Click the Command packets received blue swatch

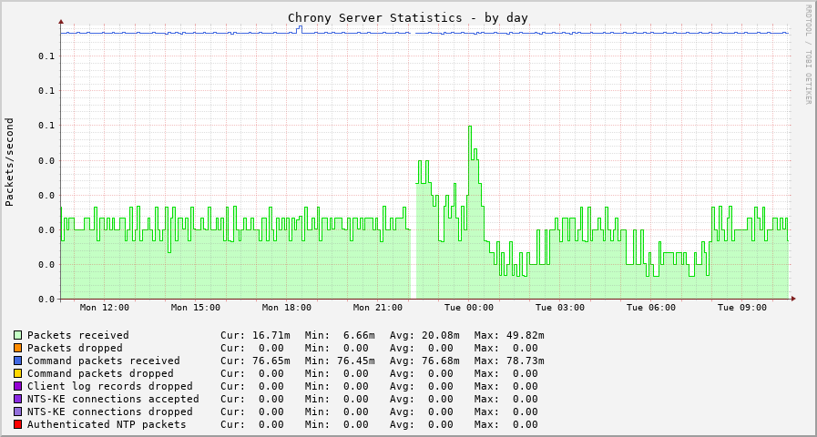pyautogui.click(x=17, y=361)
